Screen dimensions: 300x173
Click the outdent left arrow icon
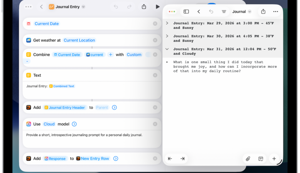(x=170, y=158)
